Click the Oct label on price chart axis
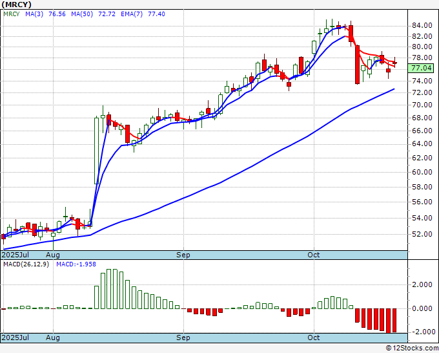Screen dimensions: 439x353 pos(313,255)
